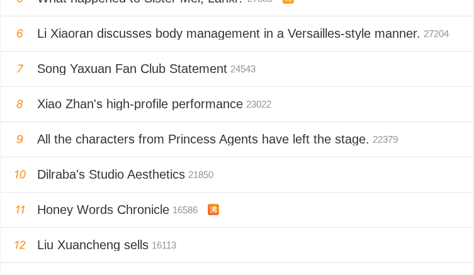Open Dilraba's Studio Aesthetics topic

pyautogui.click(x=111, y=174)
